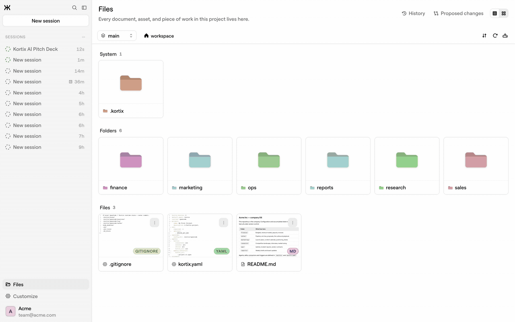
Task: Open the Kortix logo at top left
Action: point(7,8)
